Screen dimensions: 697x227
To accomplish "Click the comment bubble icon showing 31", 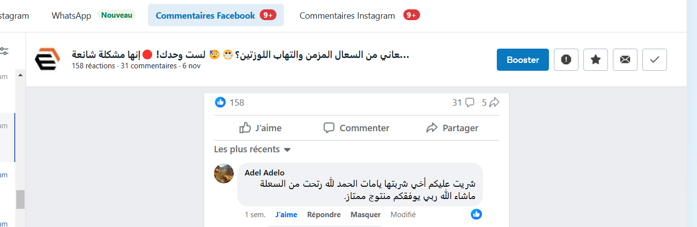I will 470,102.
